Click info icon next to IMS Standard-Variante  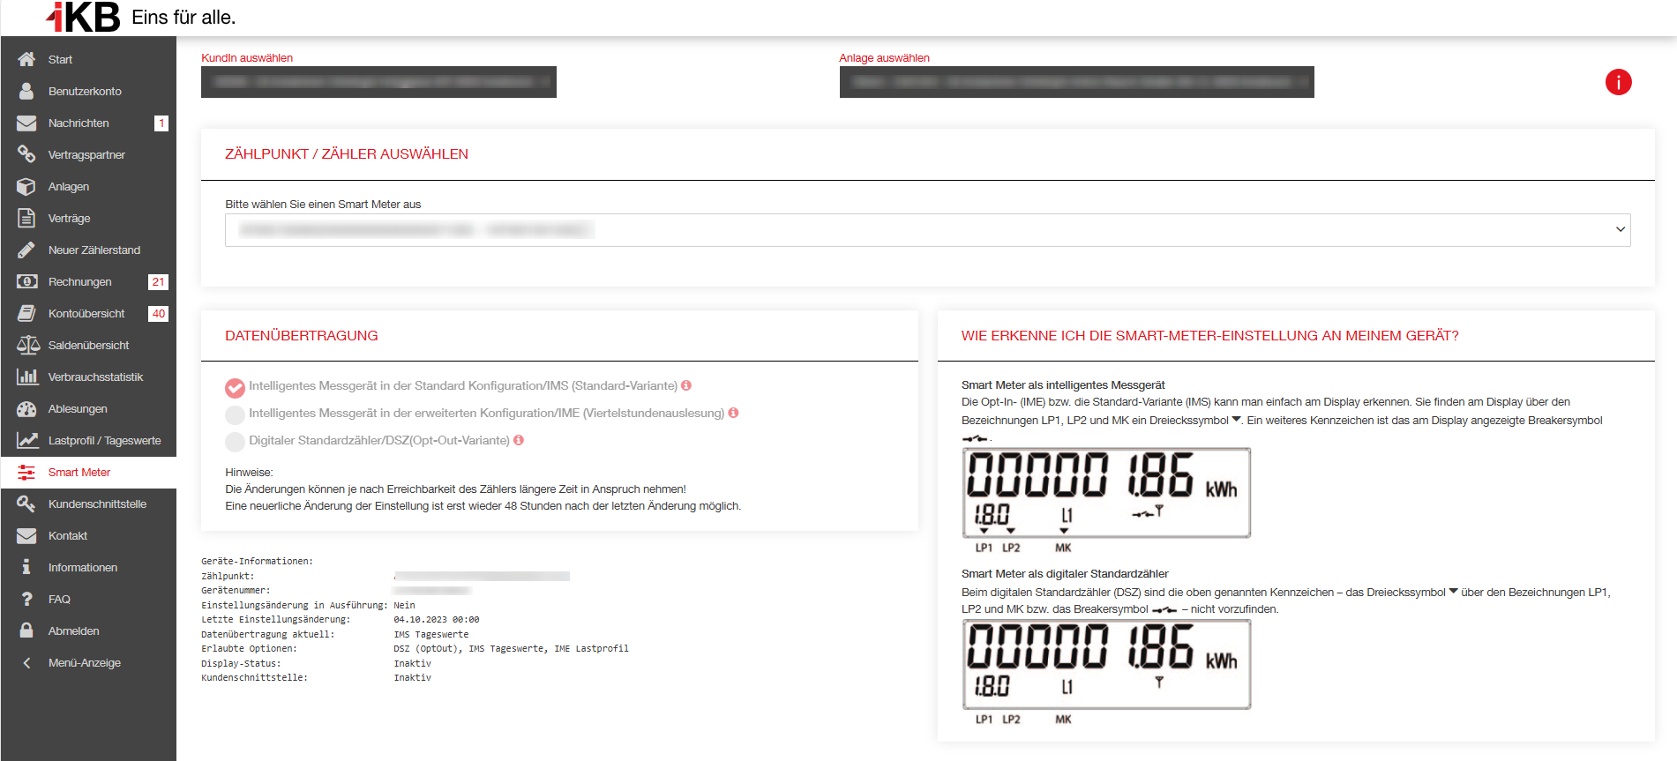tap(686, 385)
